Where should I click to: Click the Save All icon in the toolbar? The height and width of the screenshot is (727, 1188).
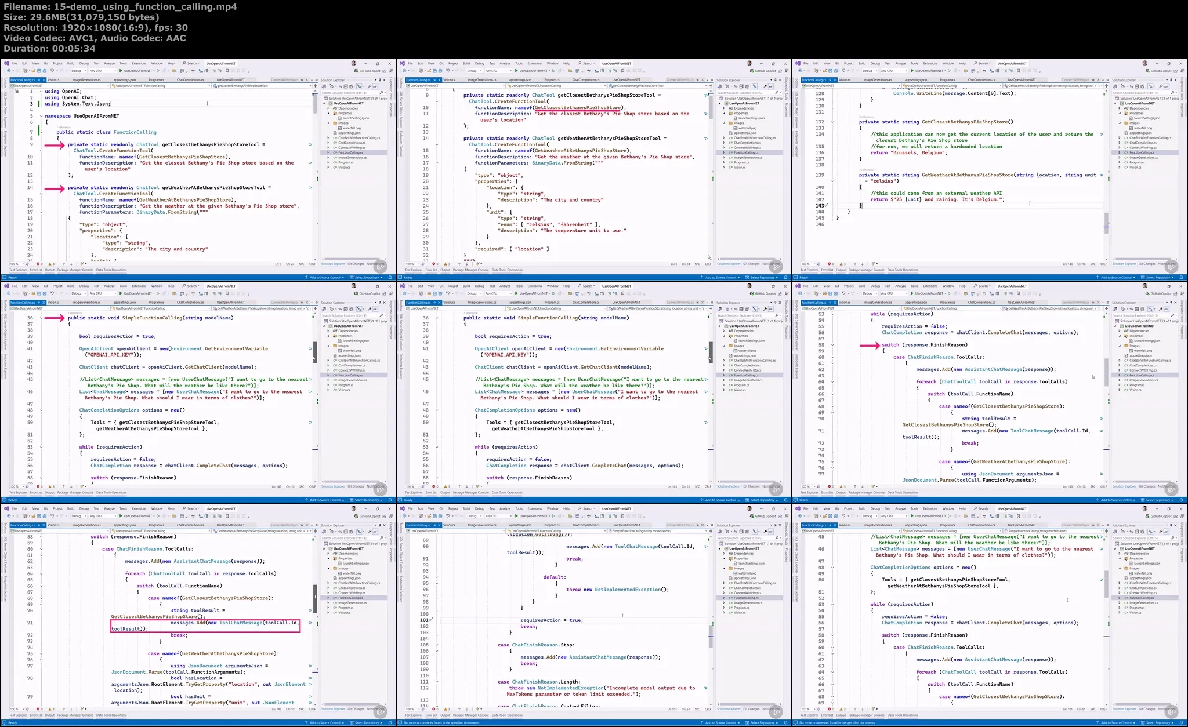pyautogui.click(x=45, y=71)
